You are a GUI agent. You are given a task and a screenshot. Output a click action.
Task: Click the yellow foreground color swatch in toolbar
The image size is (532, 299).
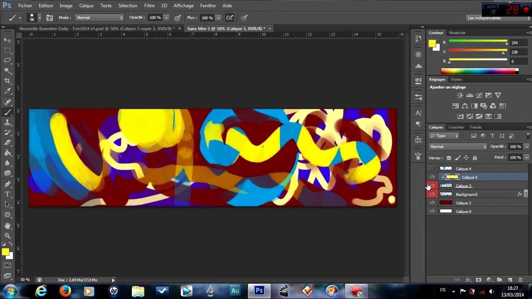[x=5, y=252]
